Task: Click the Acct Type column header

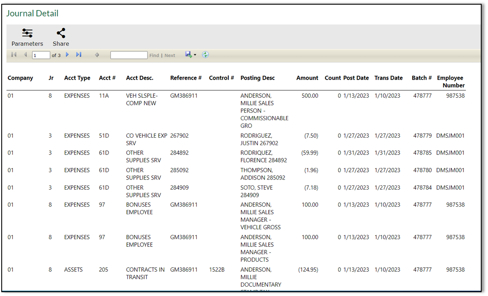Action: (x=77, y=78)
